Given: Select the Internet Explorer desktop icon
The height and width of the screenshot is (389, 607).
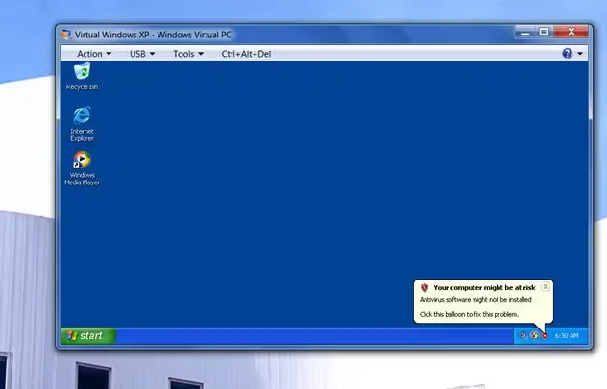Looking at the screenshot, I should coord(82,124).
